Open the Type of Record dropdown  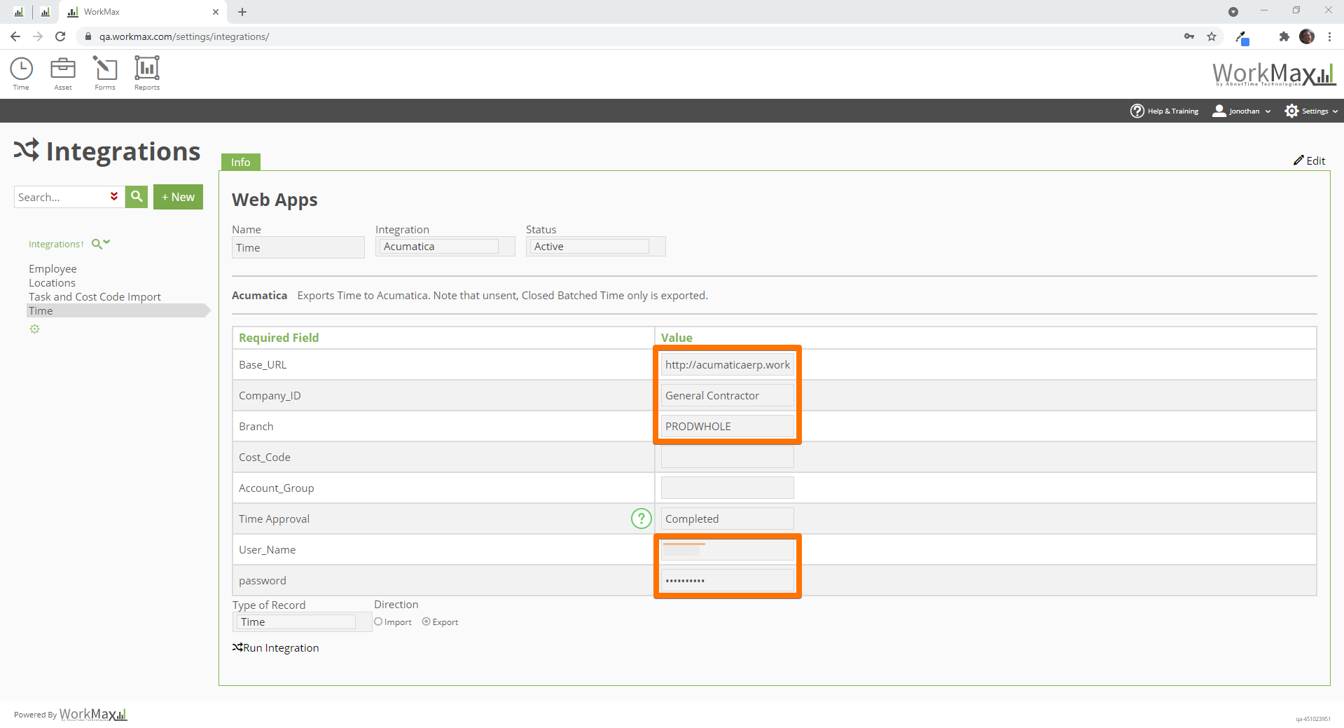(x=301, y=622)
